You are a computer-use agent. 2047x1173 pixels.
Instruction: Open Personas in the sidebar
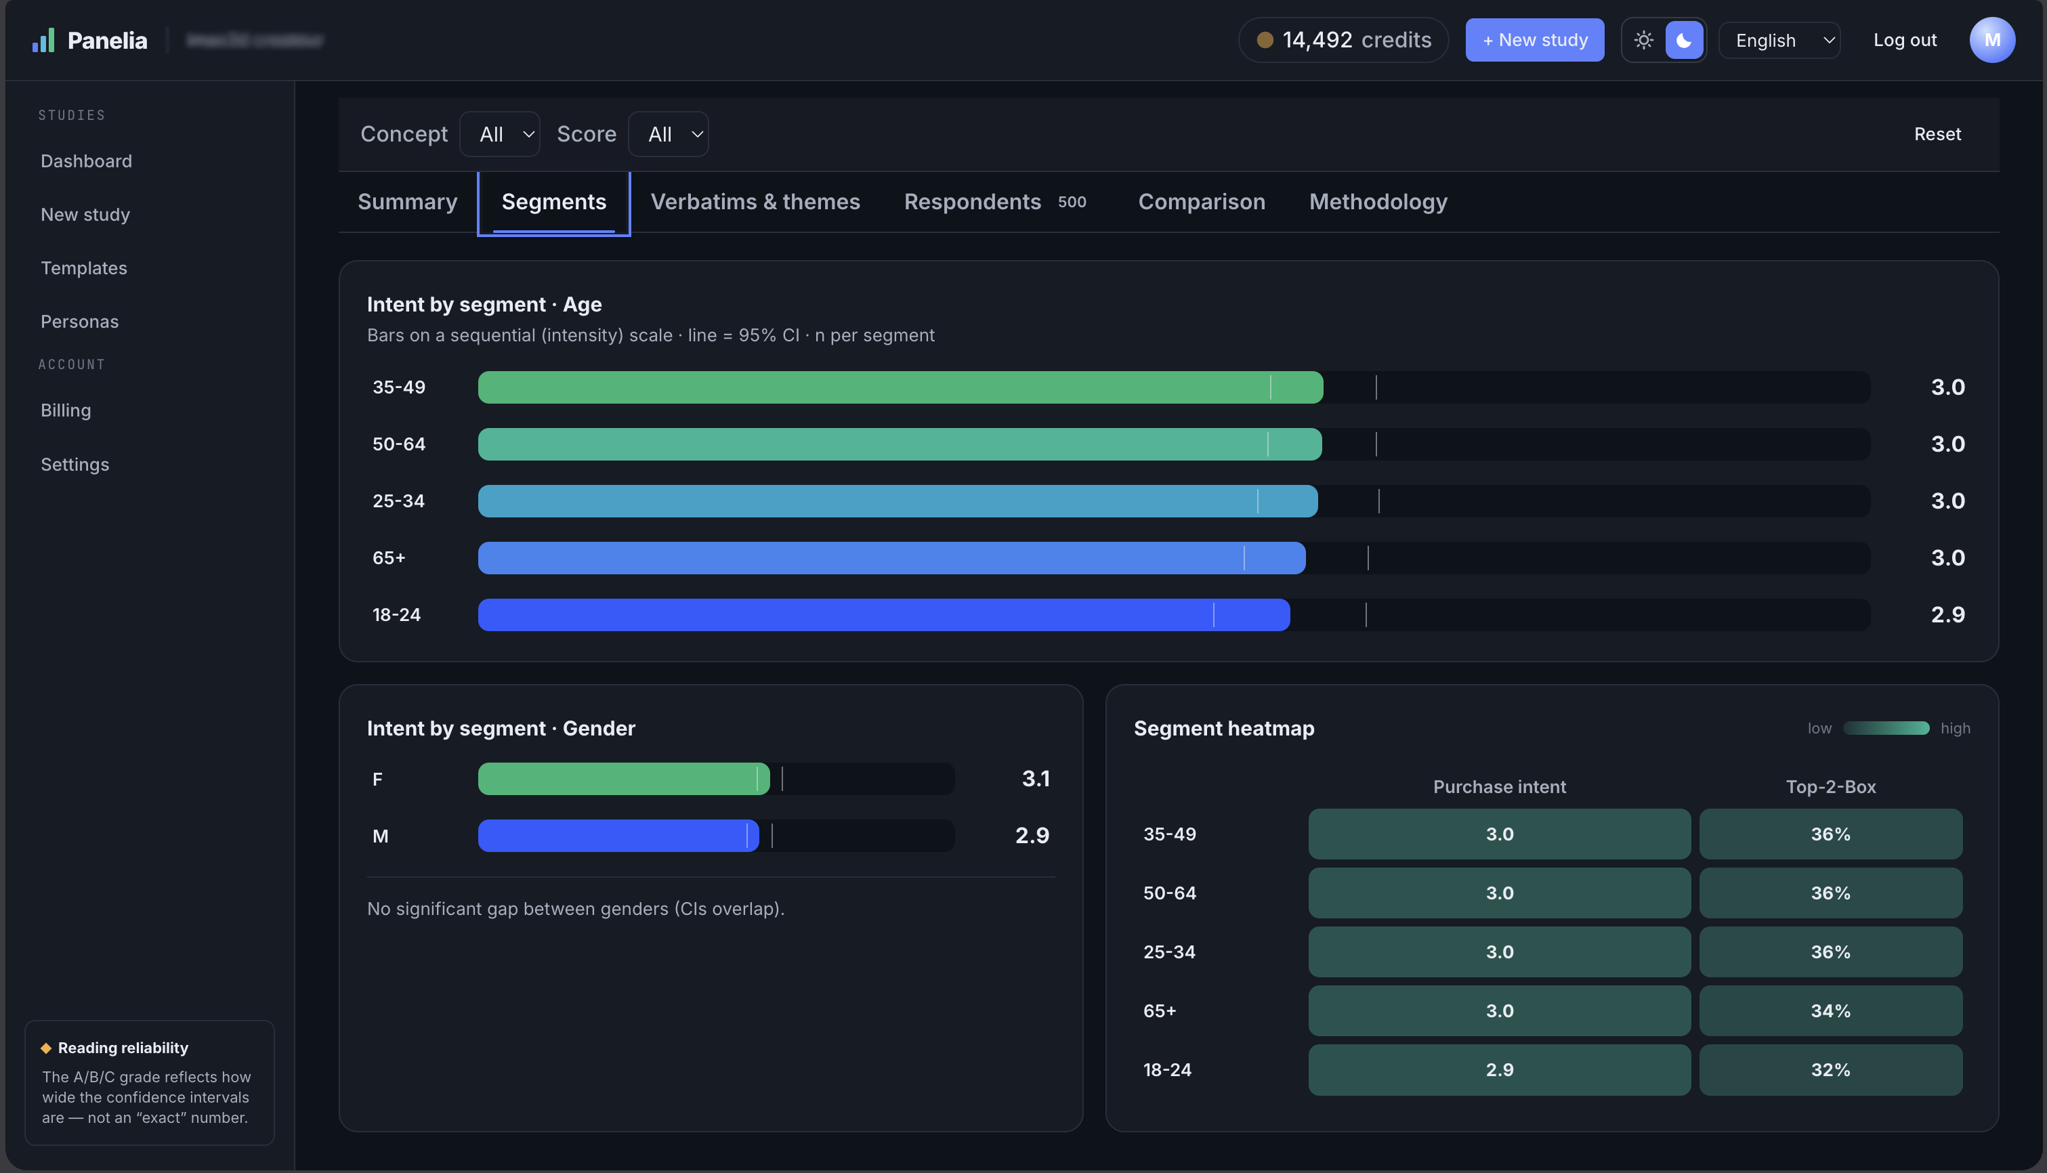click(x=80, y=322)
